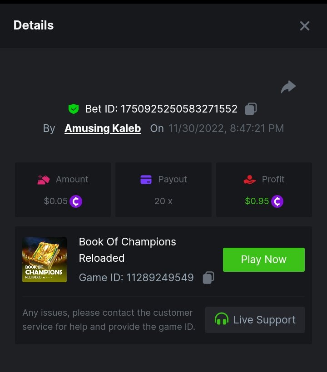Click the Profit hand icon
This screenshot has width=327, height=372.
pyautogui.click(x=250, y=180)
